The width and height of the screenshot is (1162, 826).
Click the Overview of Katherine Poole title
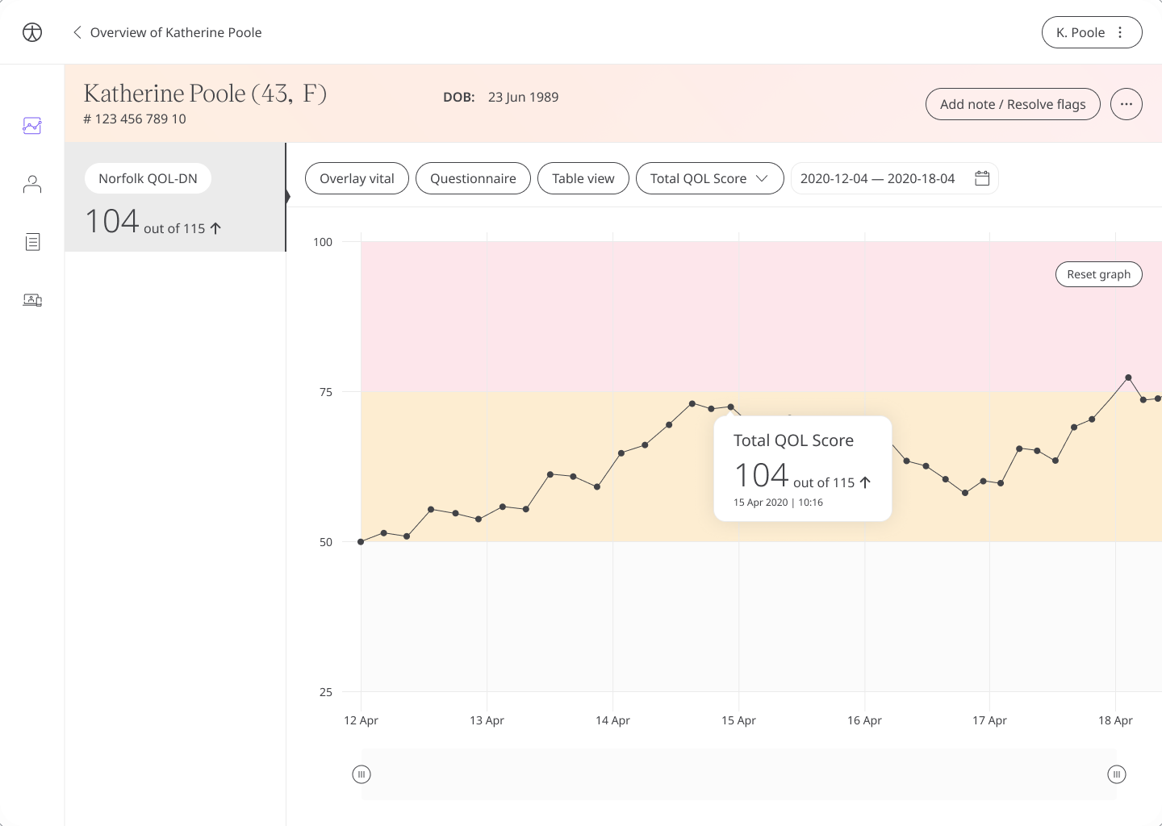click(176, 32)
